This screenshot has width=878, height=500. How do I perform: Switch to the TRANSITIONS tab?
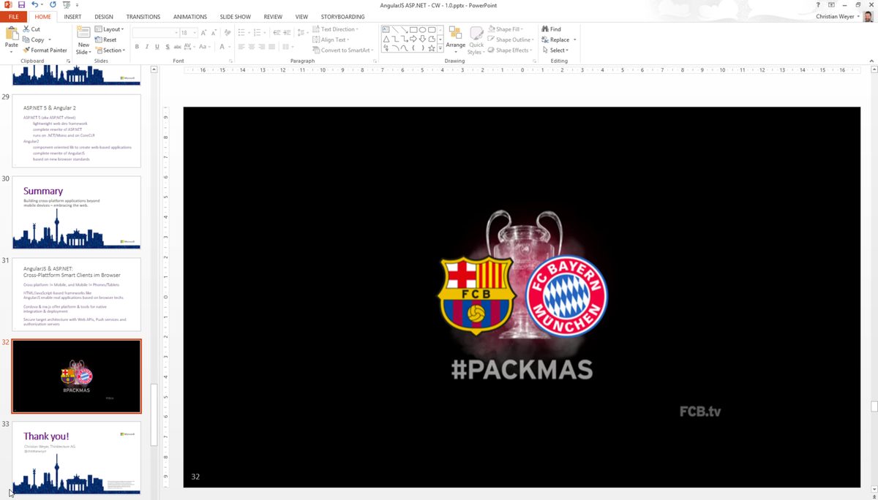143,17
